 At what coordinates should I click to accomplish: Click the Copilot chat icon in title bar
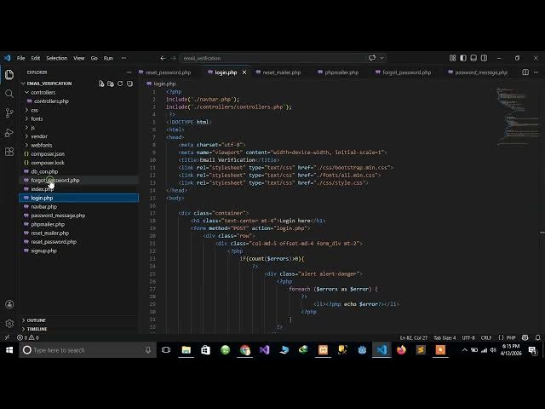pyautogui.click(x=372, y=58)
